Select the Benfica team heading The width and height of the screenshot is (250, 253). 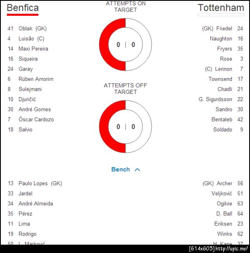tap(23, 8)
